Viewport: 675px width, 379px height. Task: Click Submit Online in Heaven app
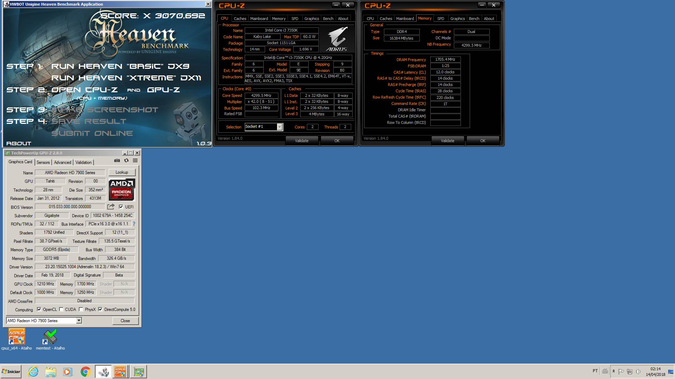pos(92,133)
